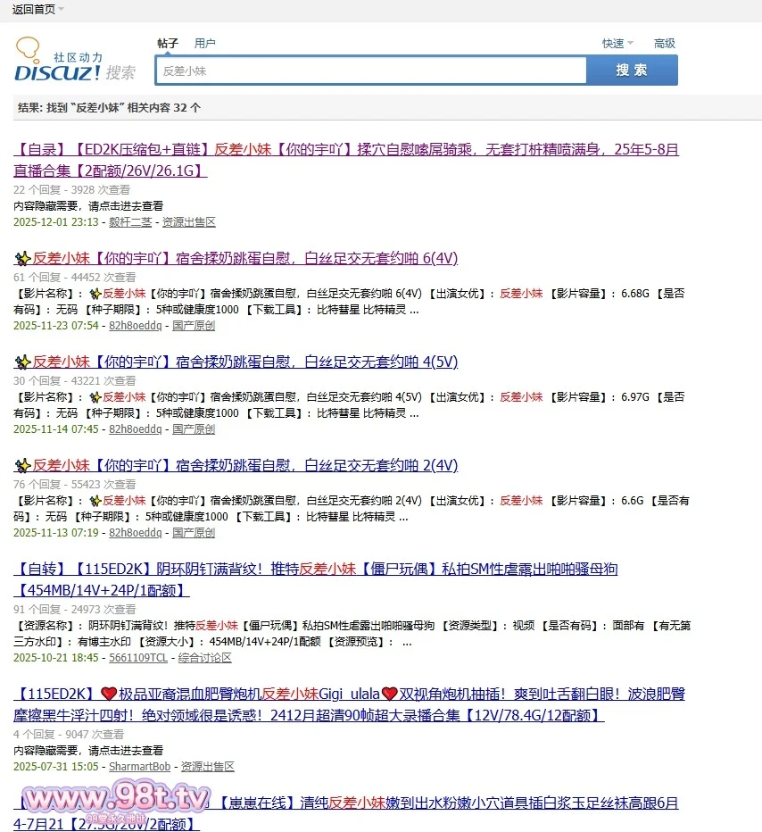Open 国产原创 section on the 2025-11-13 result

(x=194, y=533)
